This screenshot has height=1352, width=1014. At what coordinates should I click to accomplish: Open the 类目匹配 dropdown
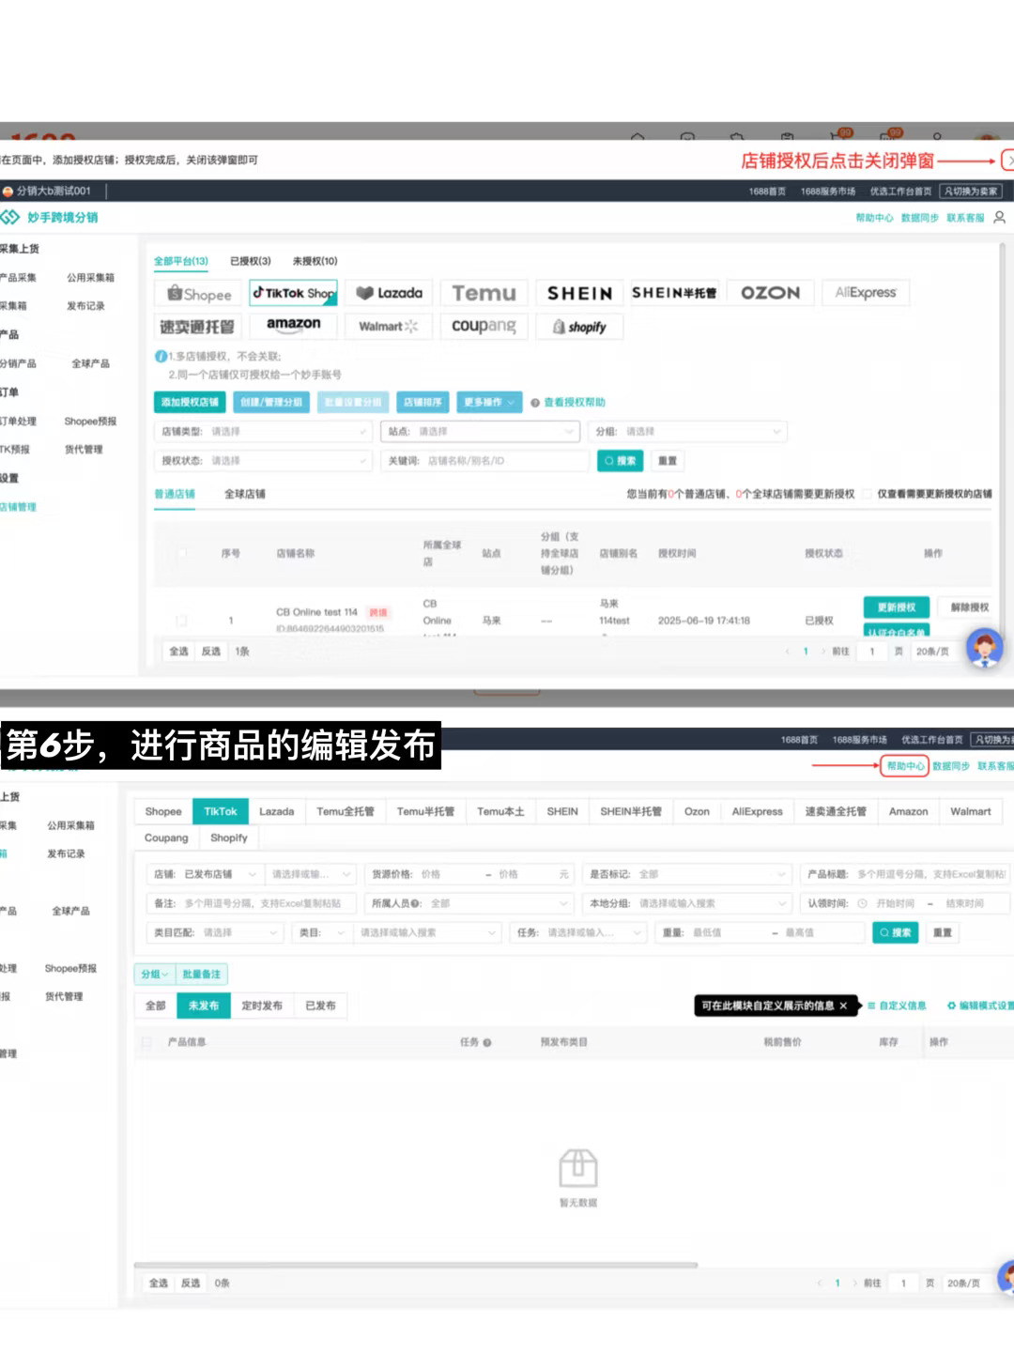pyautogui.click(x=215, y=932)
